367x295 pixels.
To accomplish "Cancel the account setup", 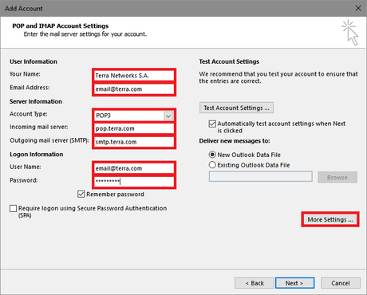I will tap(341, 283).
